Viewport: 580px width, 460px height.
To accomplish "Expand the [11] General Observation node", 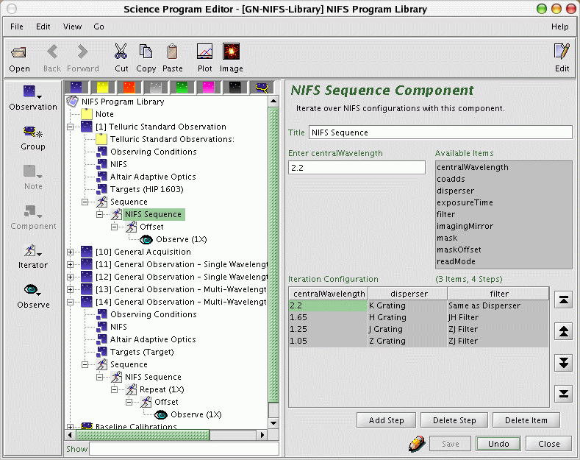I will 71,264.
